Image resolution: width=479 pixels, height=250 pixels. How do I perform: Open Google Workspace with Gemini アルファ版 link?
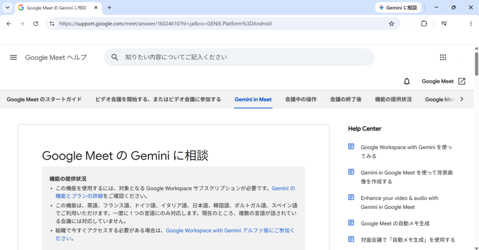tap(175, 234)
